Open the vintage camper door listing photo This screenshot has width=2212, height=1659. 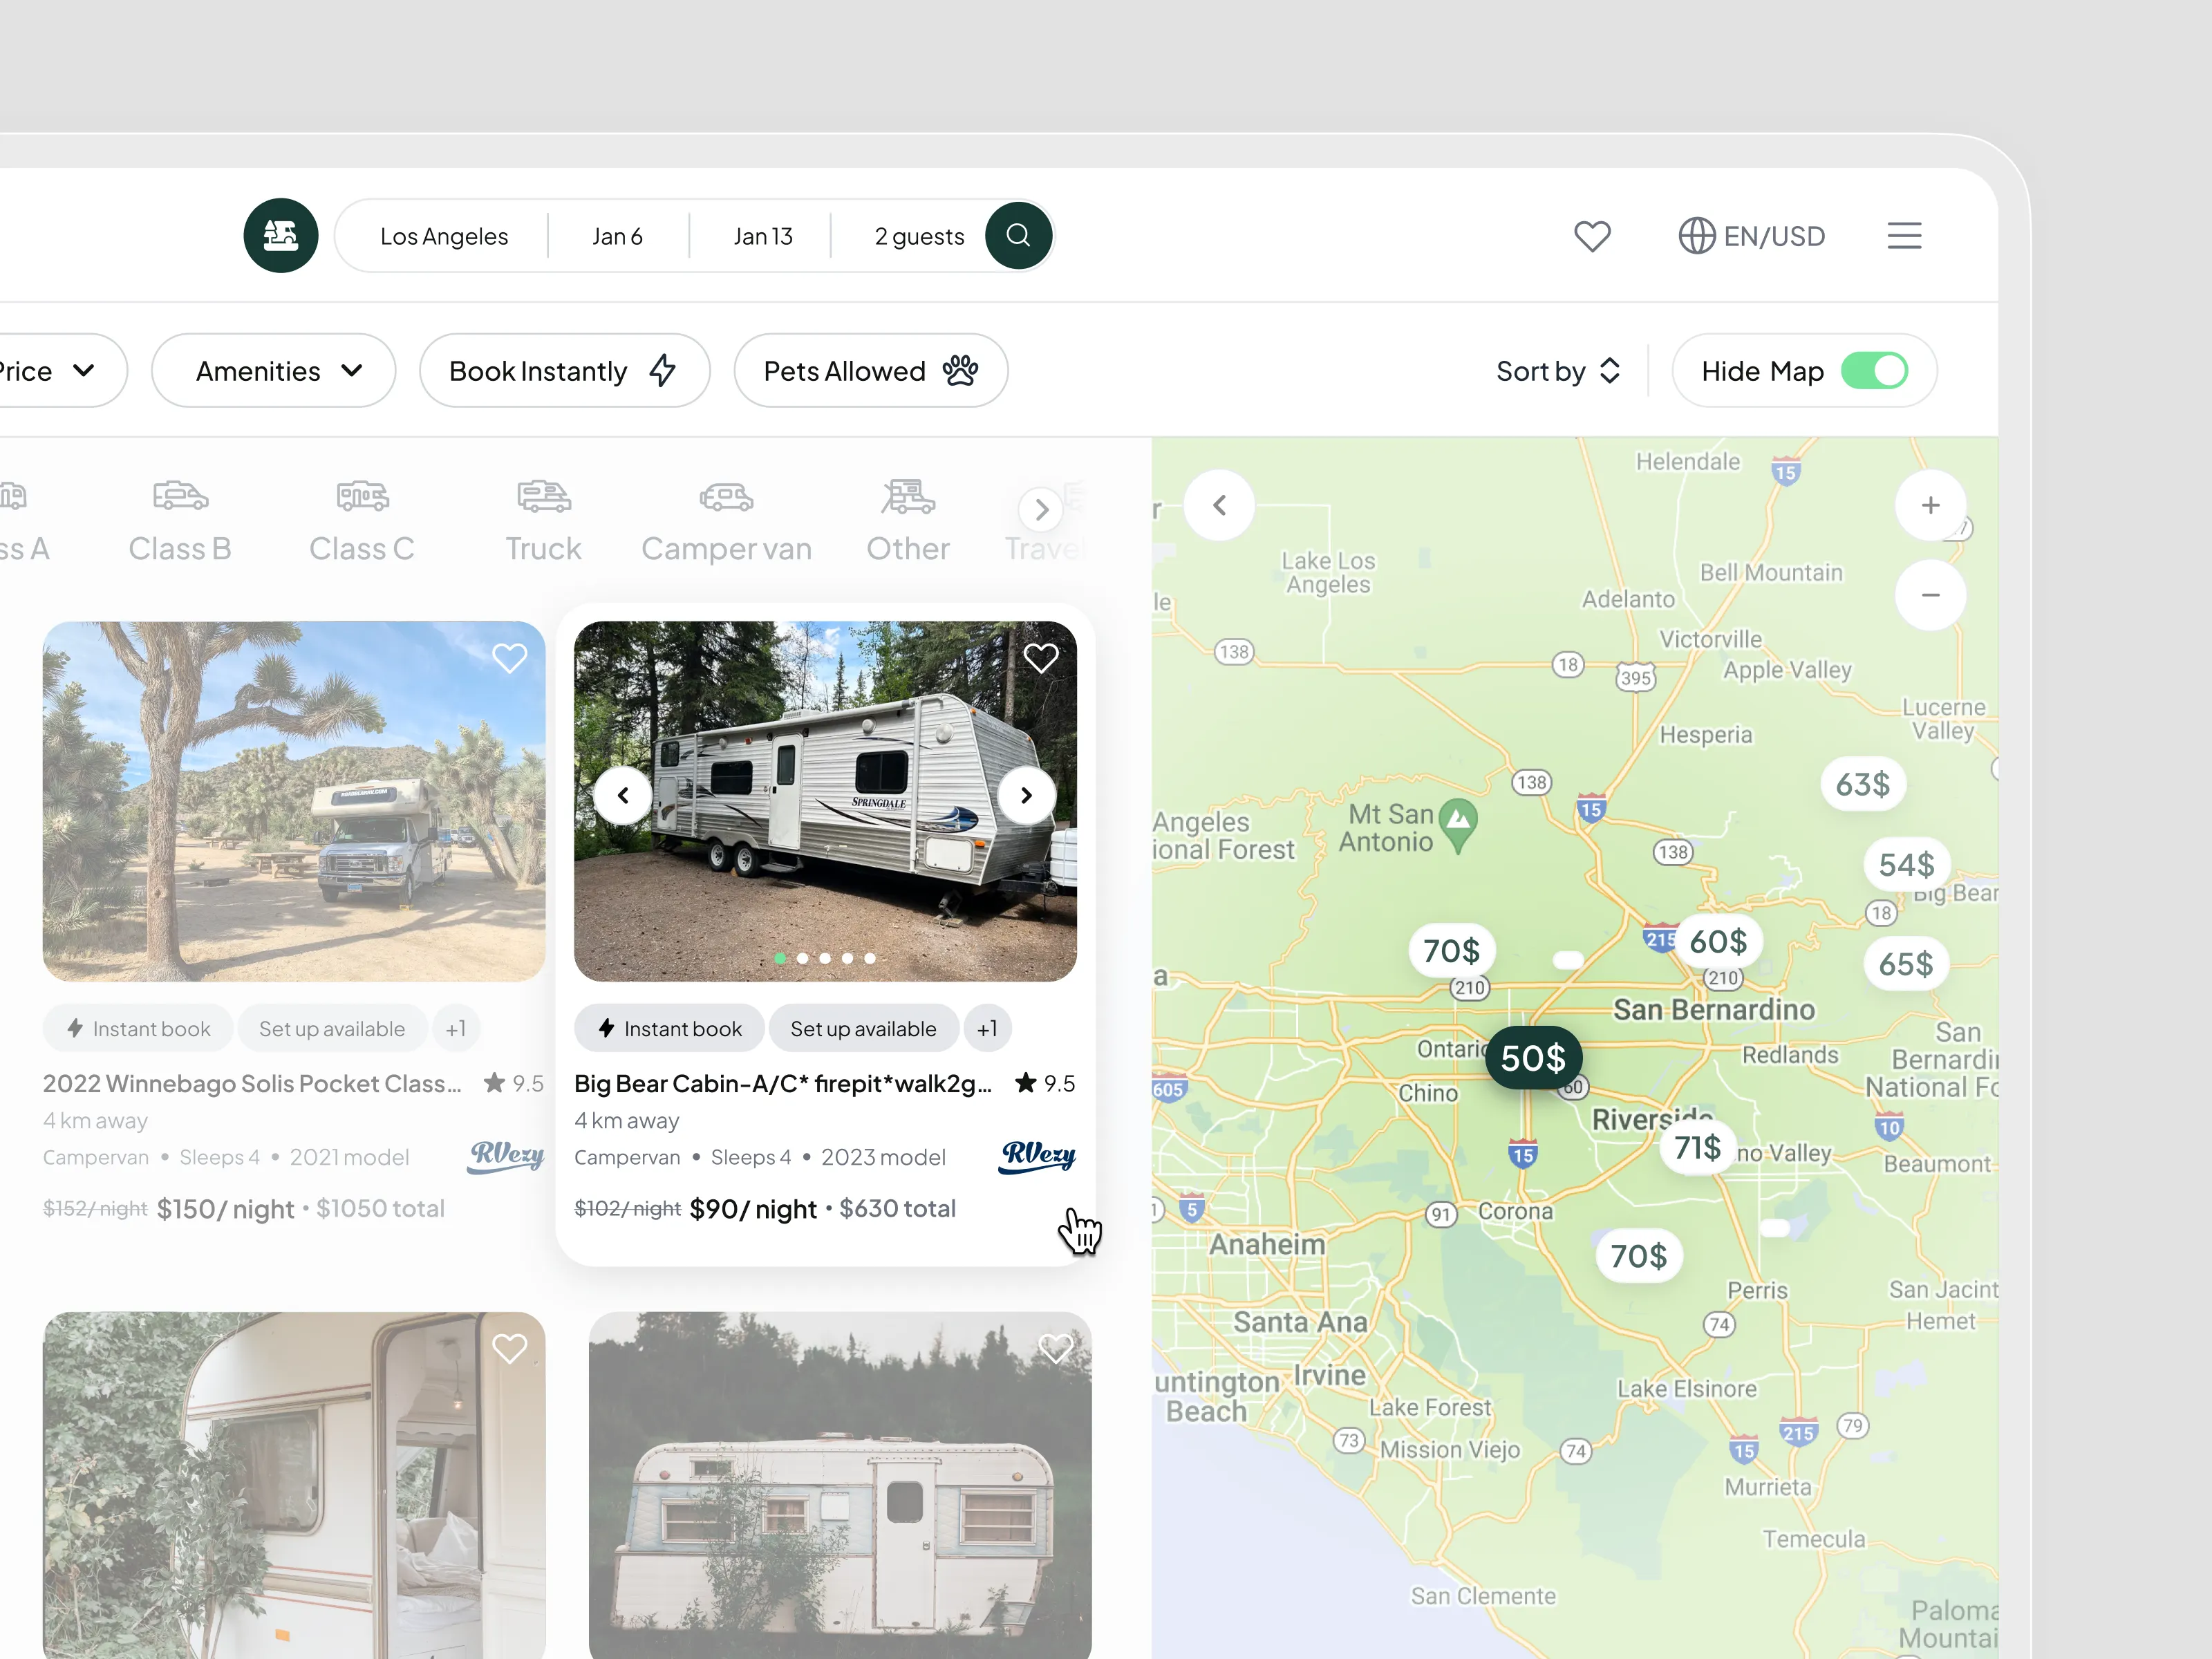[294, 1485]
